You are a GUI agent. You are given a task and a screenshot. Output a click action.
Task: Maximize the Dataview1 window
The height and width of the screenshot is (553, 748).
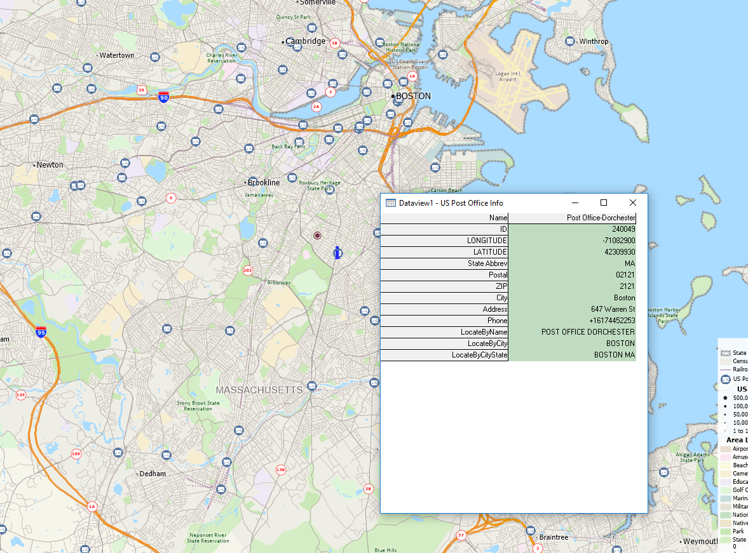pos(604,203)
